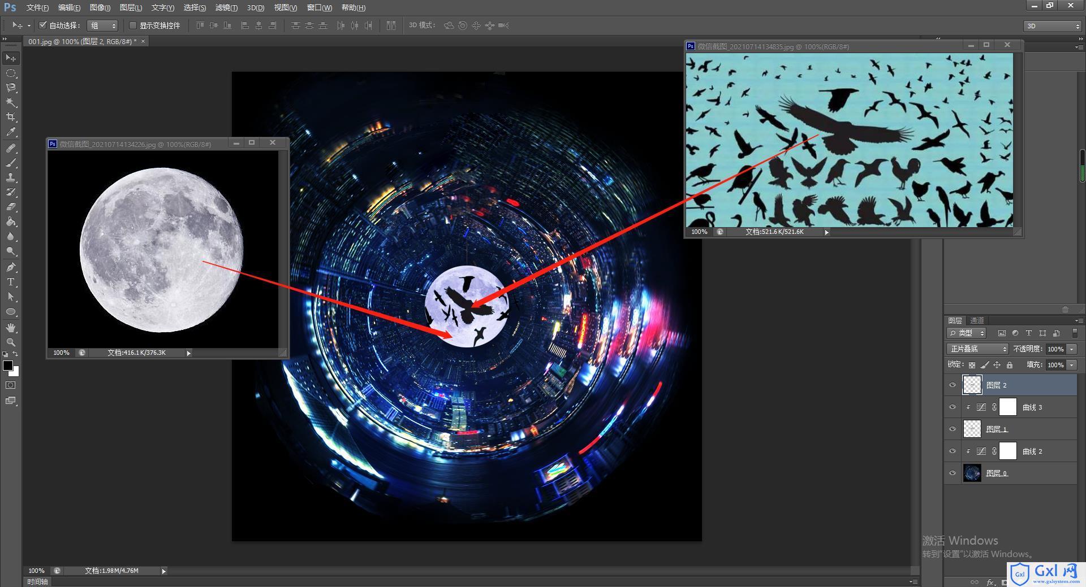The image size is (1086, 587).
Task: Click lock image pixels brush icon
Action: tap(985, 365)
